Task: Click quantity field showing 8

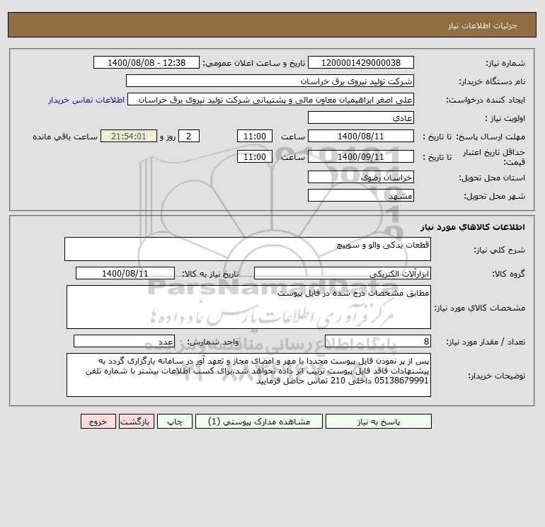Action: (378, 341)
